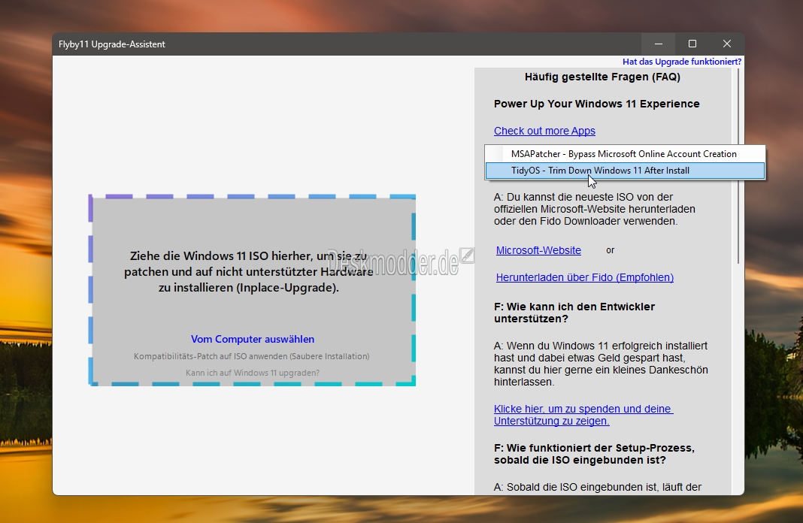This screenshot has width=803, height=523.
Task: Click 'Herunterladen über Fido (Empfohlen)' link
Action: (584, 277)
